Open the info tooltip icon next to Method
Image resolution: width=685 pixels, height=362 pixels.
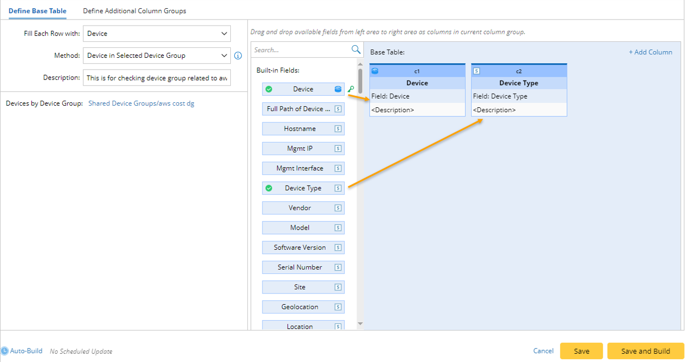[238, 55]
